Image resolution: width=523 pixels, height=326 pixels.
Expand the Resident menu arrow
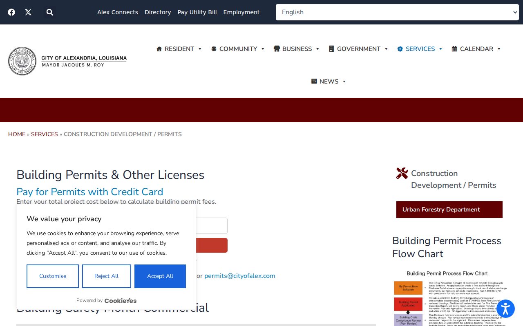pos(200,49)
